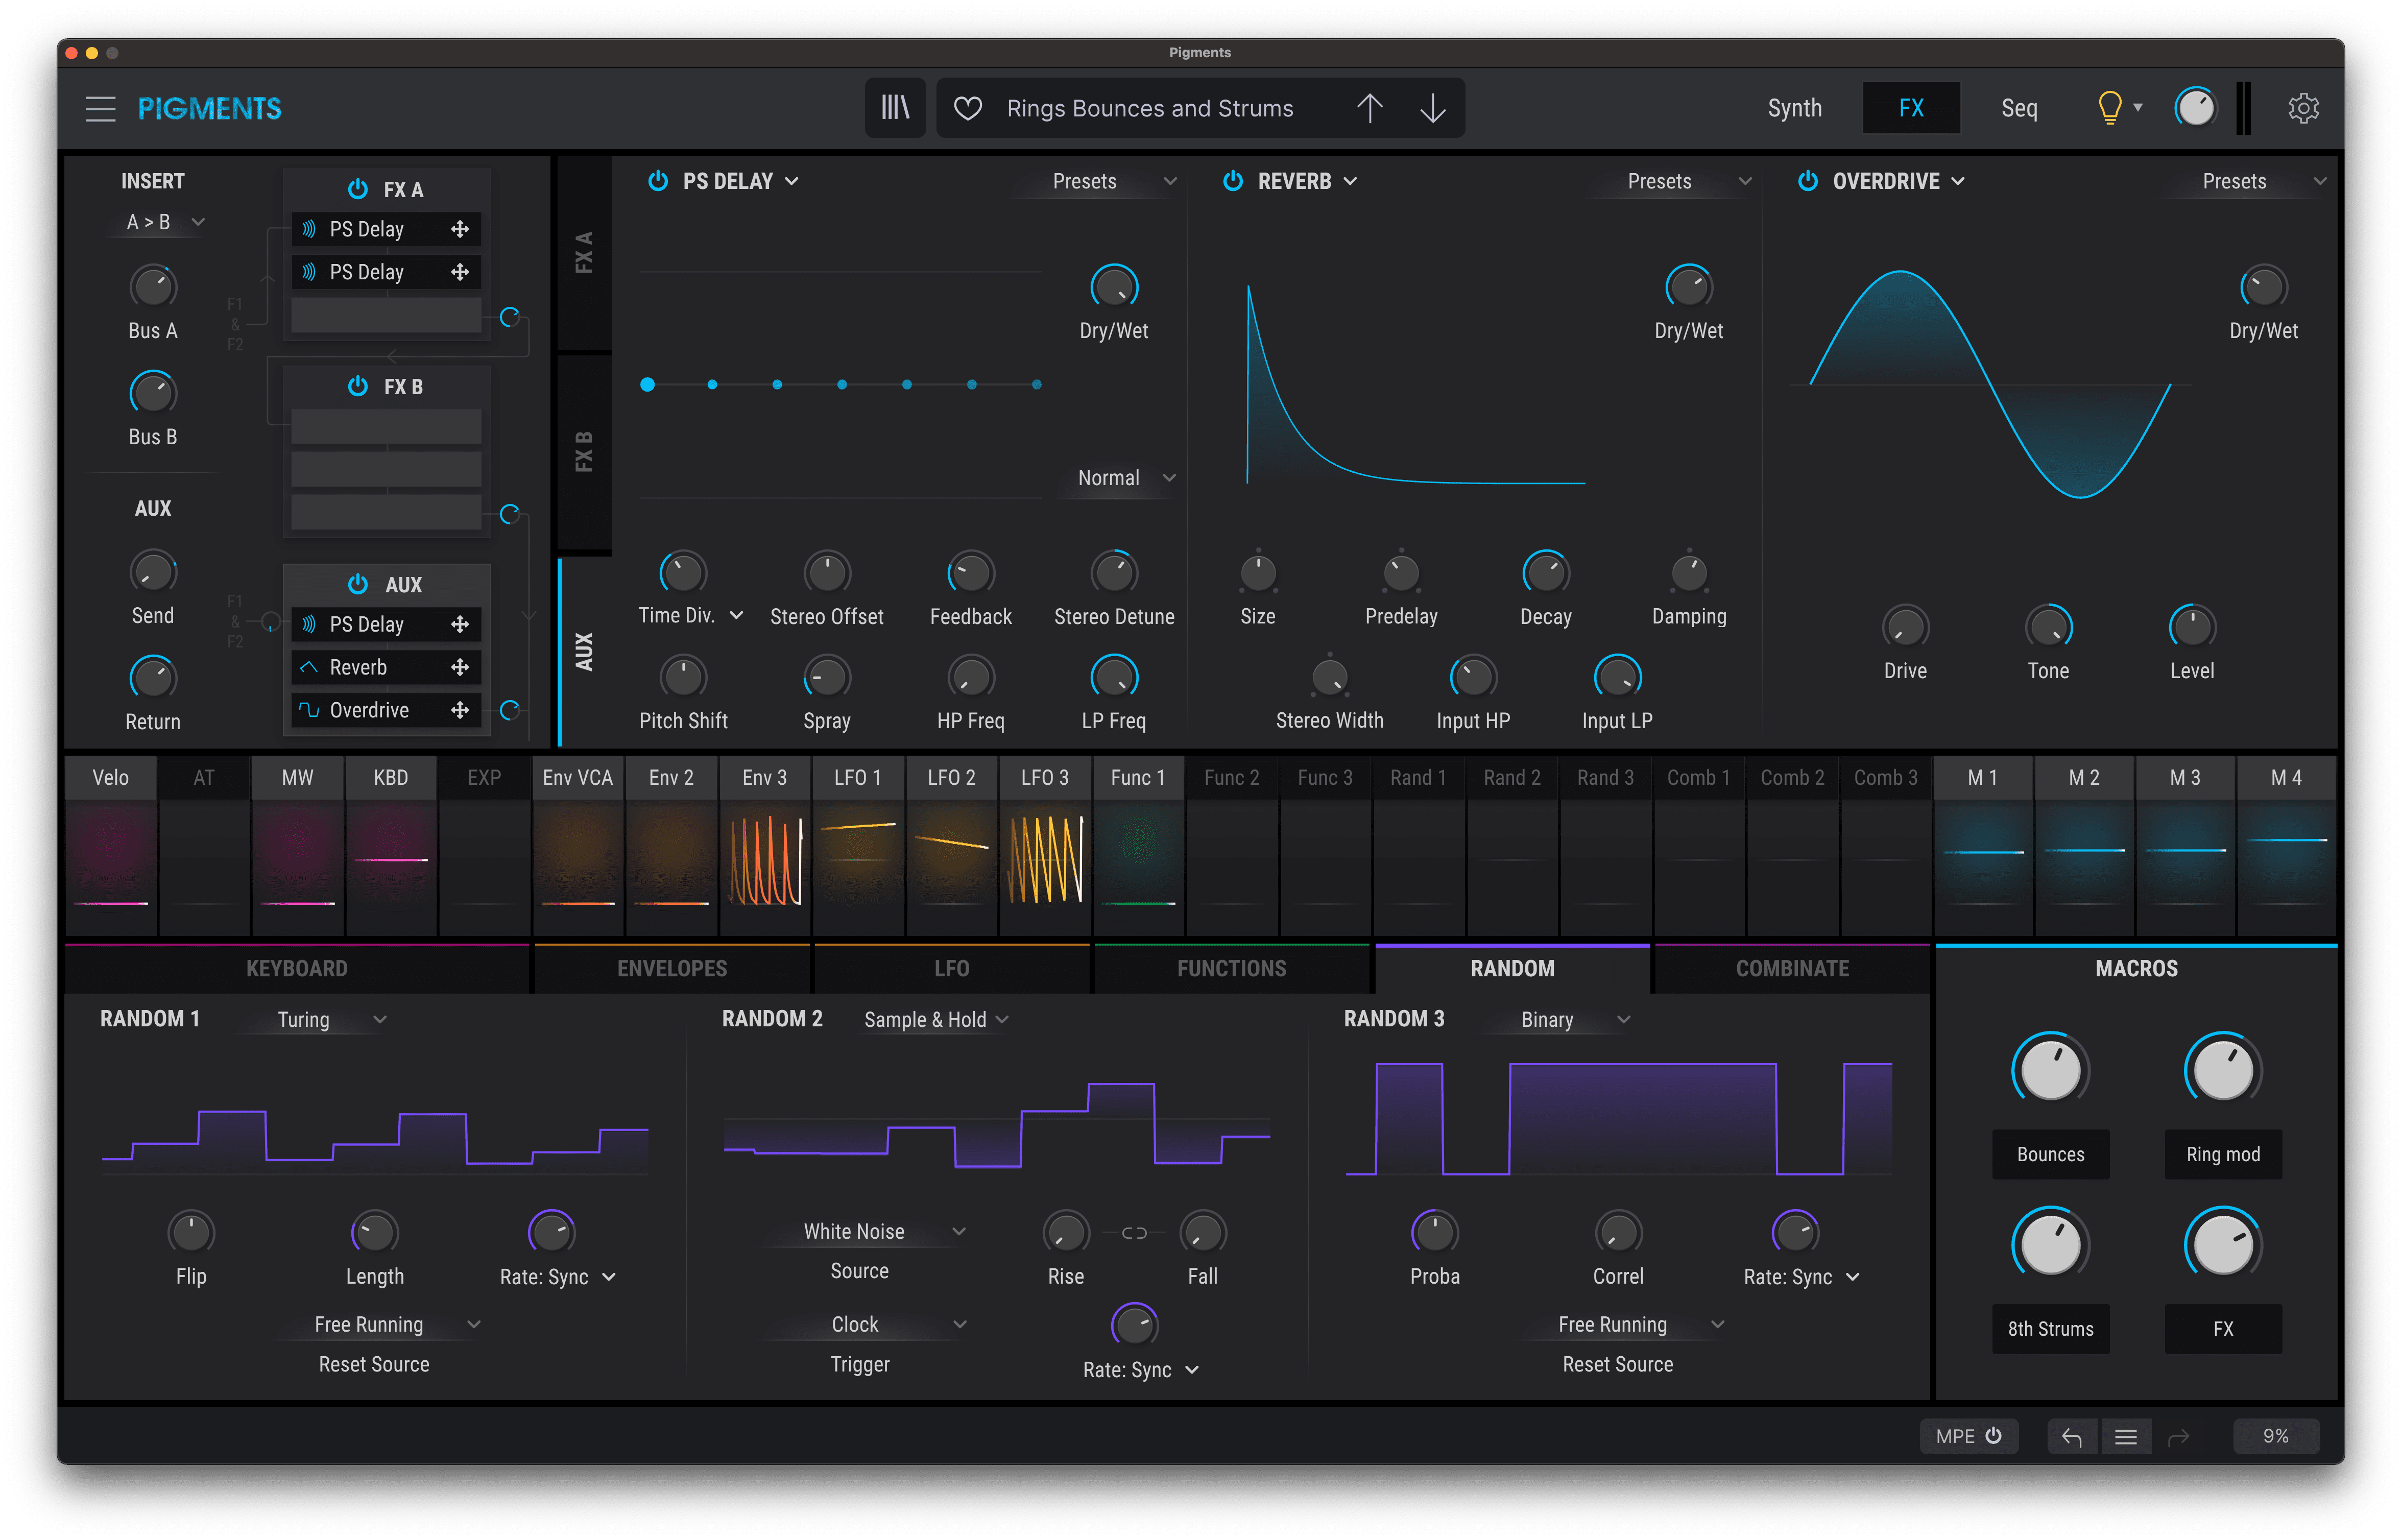Toggle MPE power button
Image resolution: width=2402 pixels, height=1540 pixels.
coord(1993,1435)
